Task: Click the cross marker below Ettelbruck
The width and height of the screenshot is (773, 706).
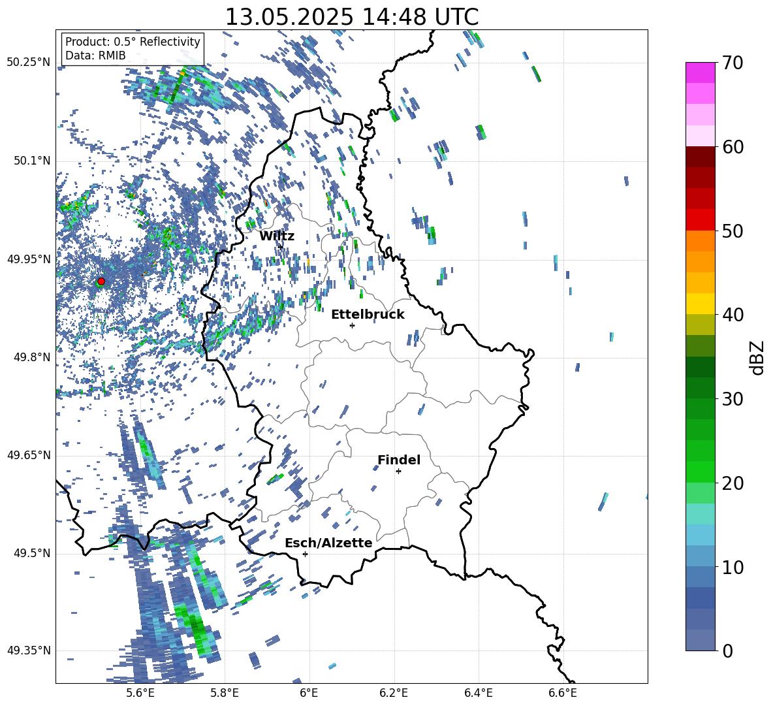Action: pyautogui.click(x=352, y=325)
